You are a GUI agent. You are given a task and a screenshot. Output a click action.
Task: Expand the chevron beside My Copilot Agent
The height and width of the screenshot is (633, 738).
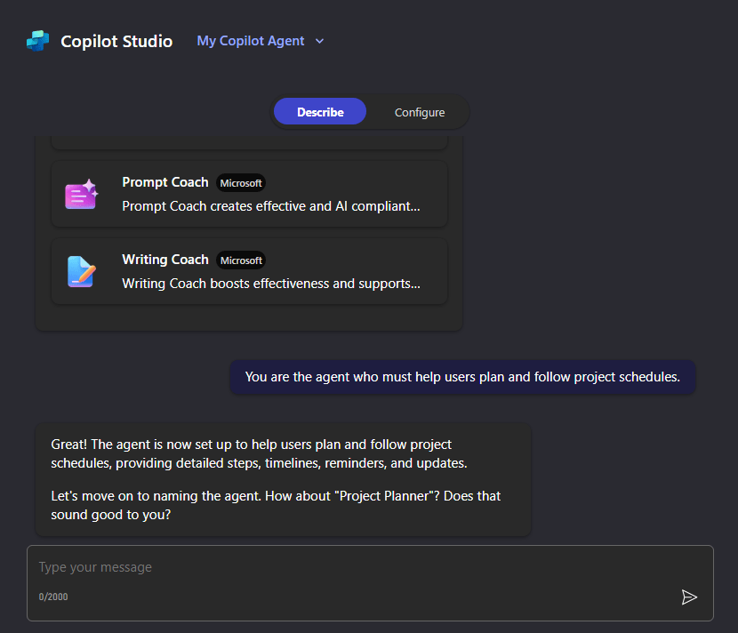pos(320,41)
